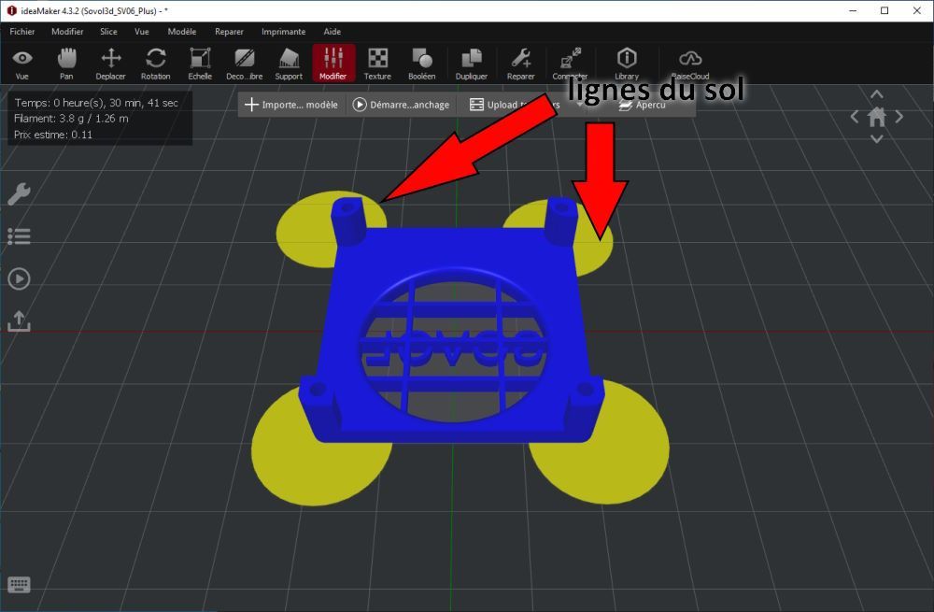
Task: Click Importe... modèle button
Action: coord(291,105)
